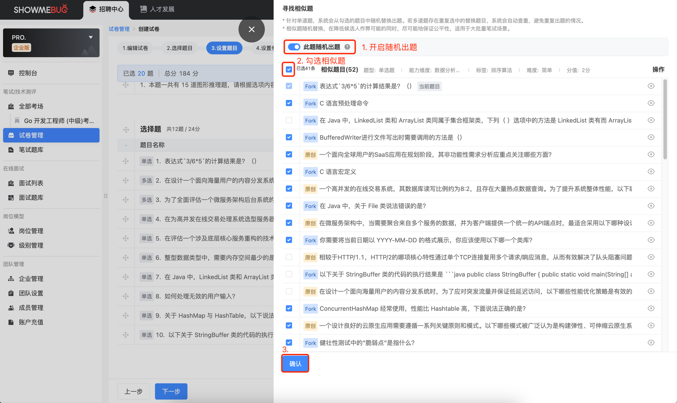The image size is (677, 403).
Task: Click eye icon for 高并发在线交易系统 question
Action: tap(651, 189)
